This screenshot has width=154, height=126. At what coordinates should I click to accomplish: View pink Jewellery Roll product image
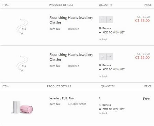[x=22, y=107]
